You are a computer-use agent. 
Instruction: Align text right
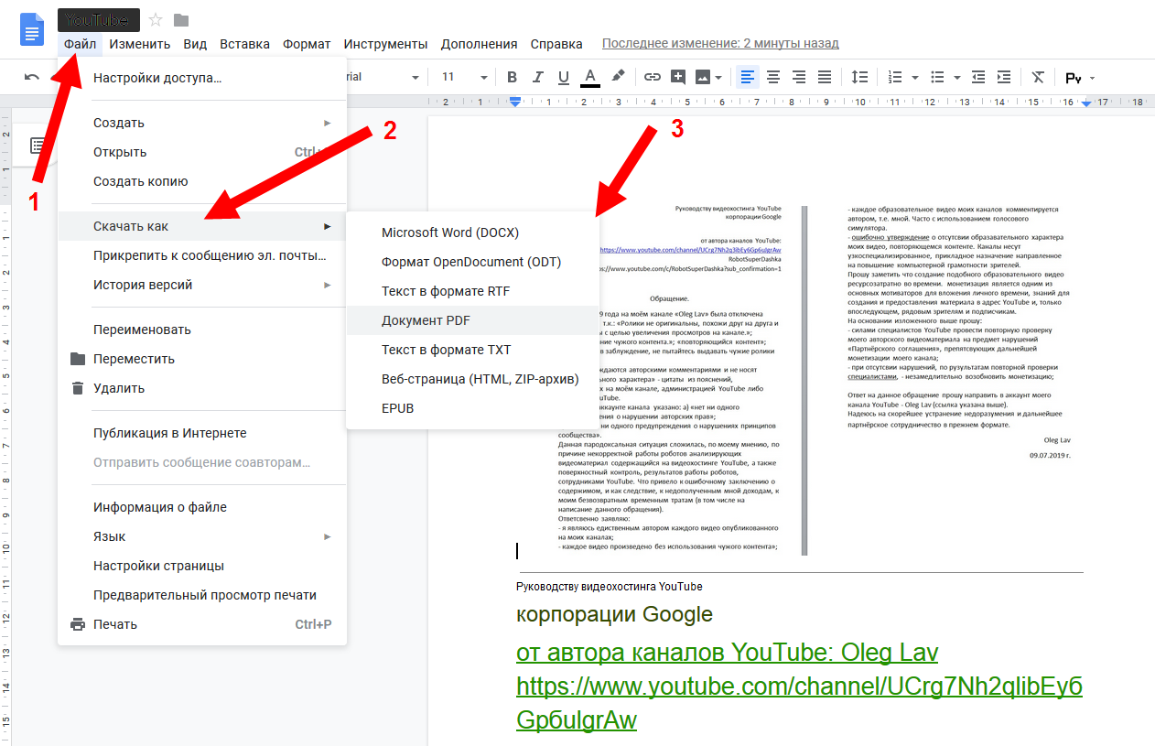click(x=799, y=77)
